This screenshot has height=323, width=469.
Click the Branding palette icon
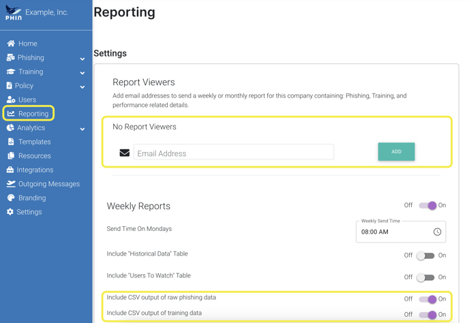pos(11,198)
